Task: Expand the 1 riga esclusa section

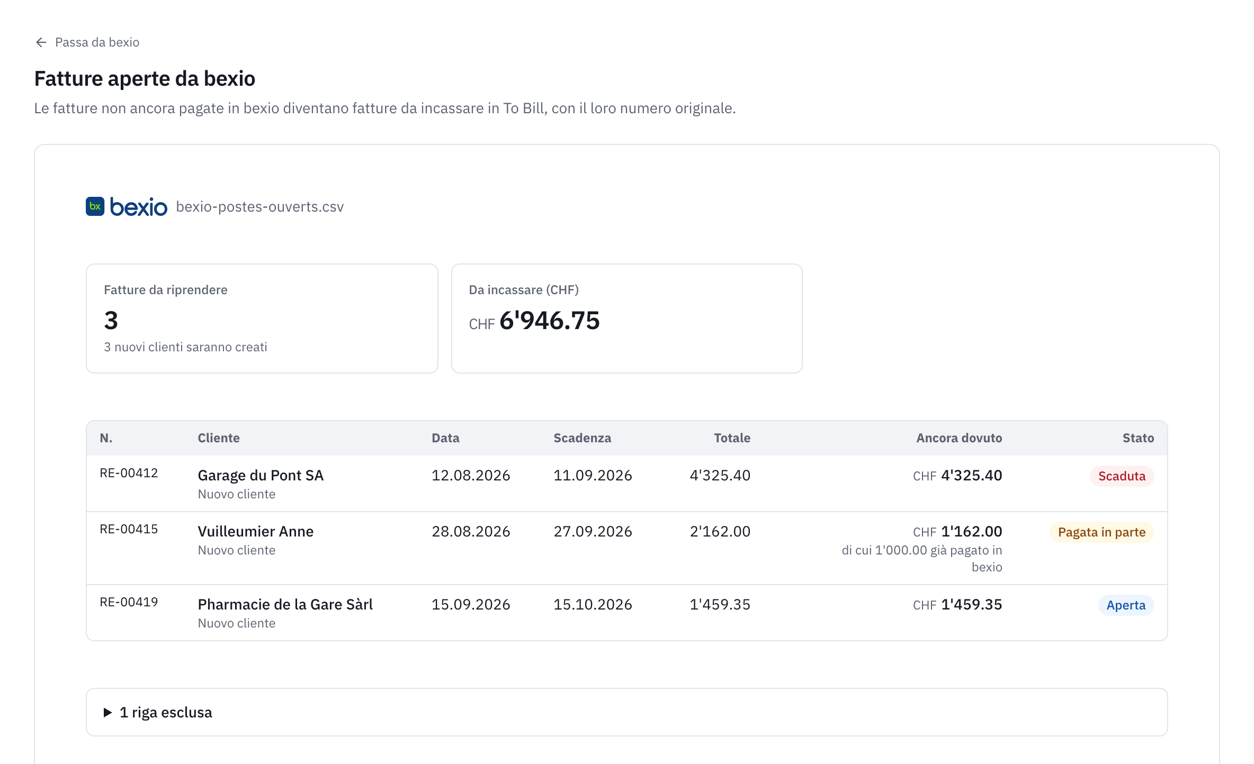Action: [x=626, y=712]
